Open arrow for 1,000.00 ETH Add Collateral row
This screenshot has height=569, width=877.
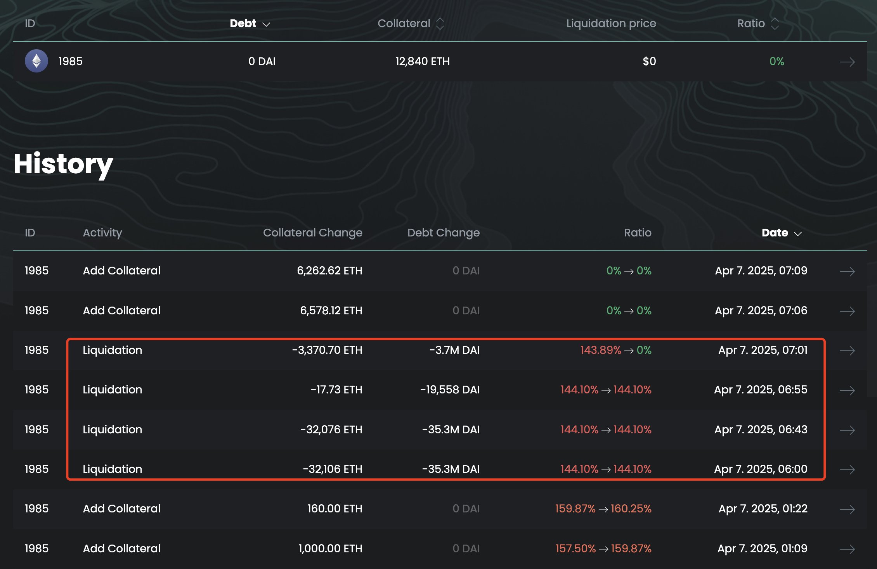click(x=847, y=549)
